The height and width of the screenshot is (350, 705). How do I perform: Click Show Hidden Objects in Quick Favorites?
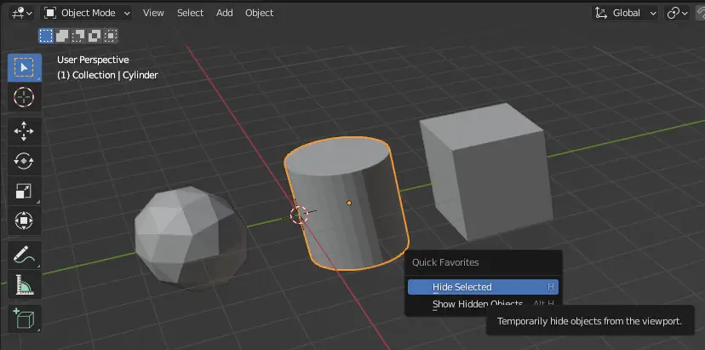point(483,304)
